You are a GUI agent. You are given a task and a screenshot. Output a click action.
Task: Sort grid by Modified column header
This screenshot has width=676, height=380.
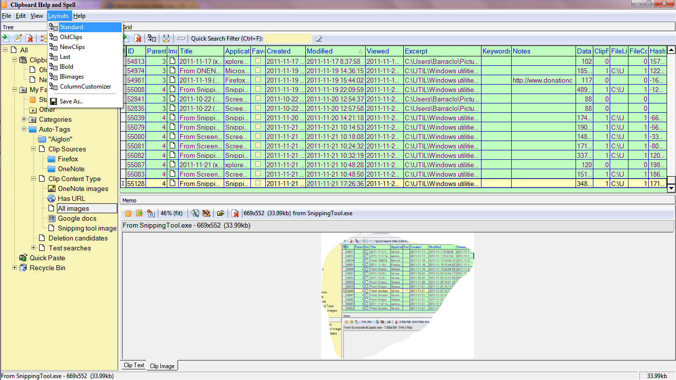coord(336,51)
